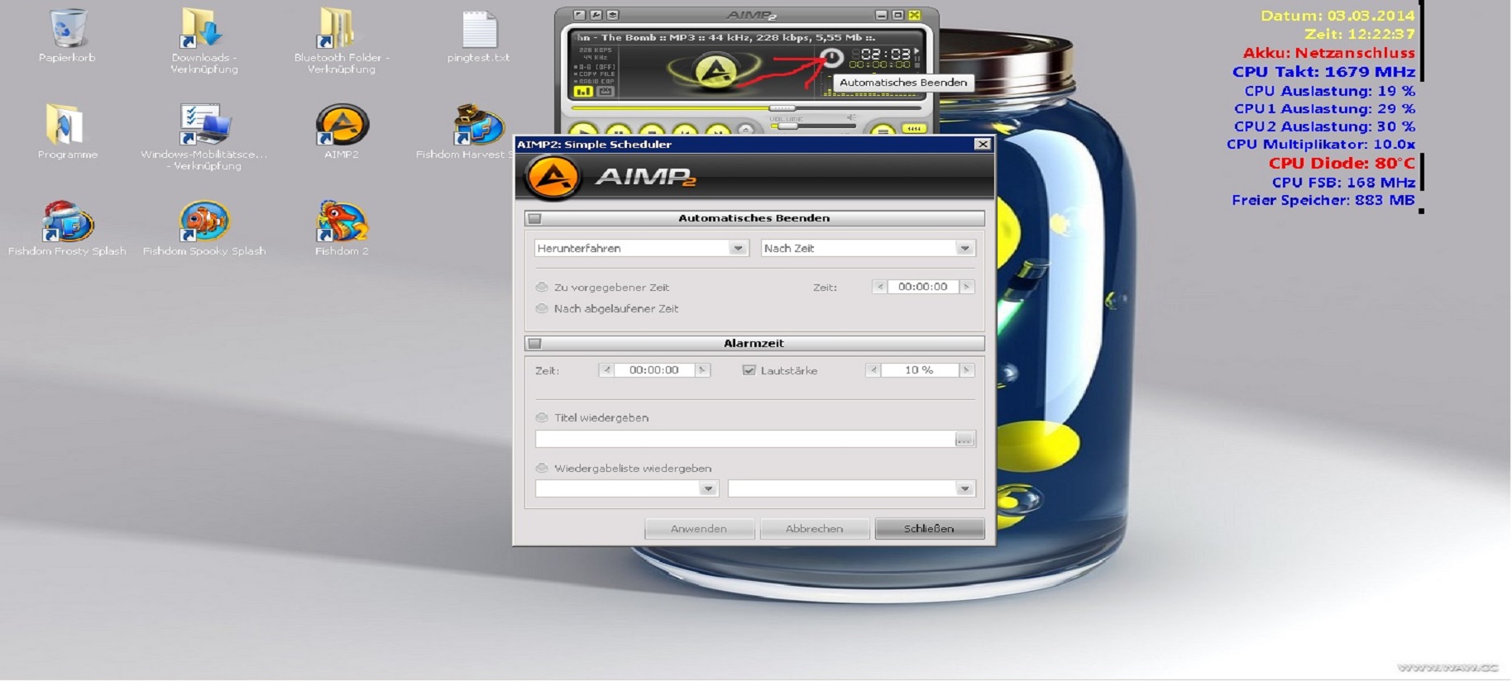Maximize the AIMP player window
Screen dimensions: 1512x681
tap(897, 15)
